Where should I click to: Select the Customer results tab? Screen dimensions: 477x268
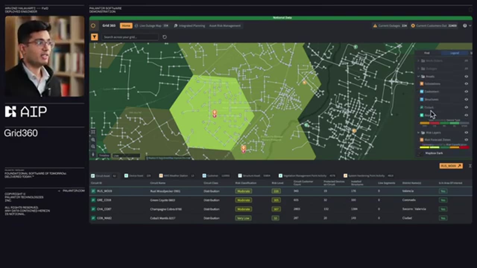point(216,176)
